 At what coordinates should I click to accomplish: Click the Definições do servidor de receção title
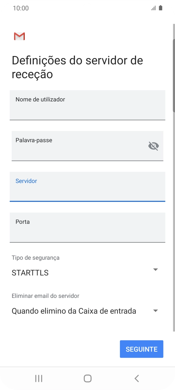coord(77,66)
